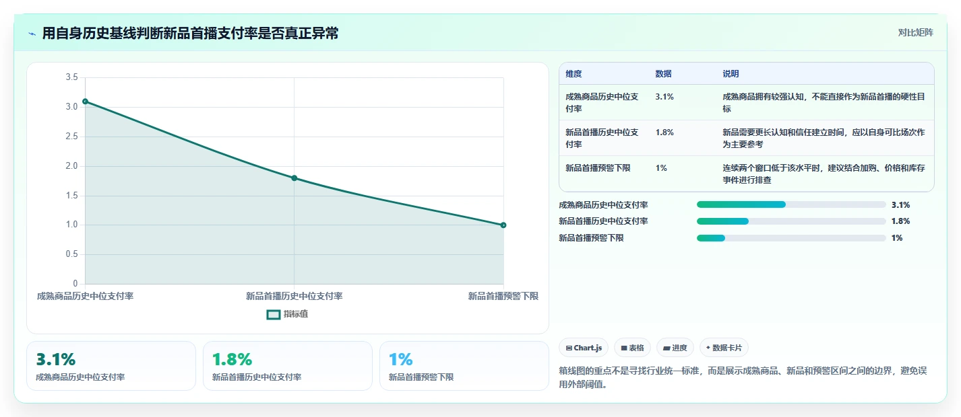Click the 进度 tag chip
The image size is (961, 417).
point(675,348)
